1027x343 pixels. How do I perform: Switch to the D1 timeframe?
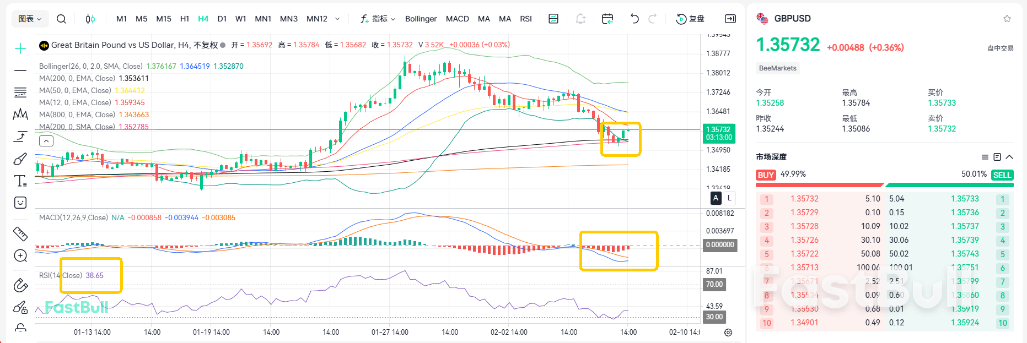click(222, 19)
